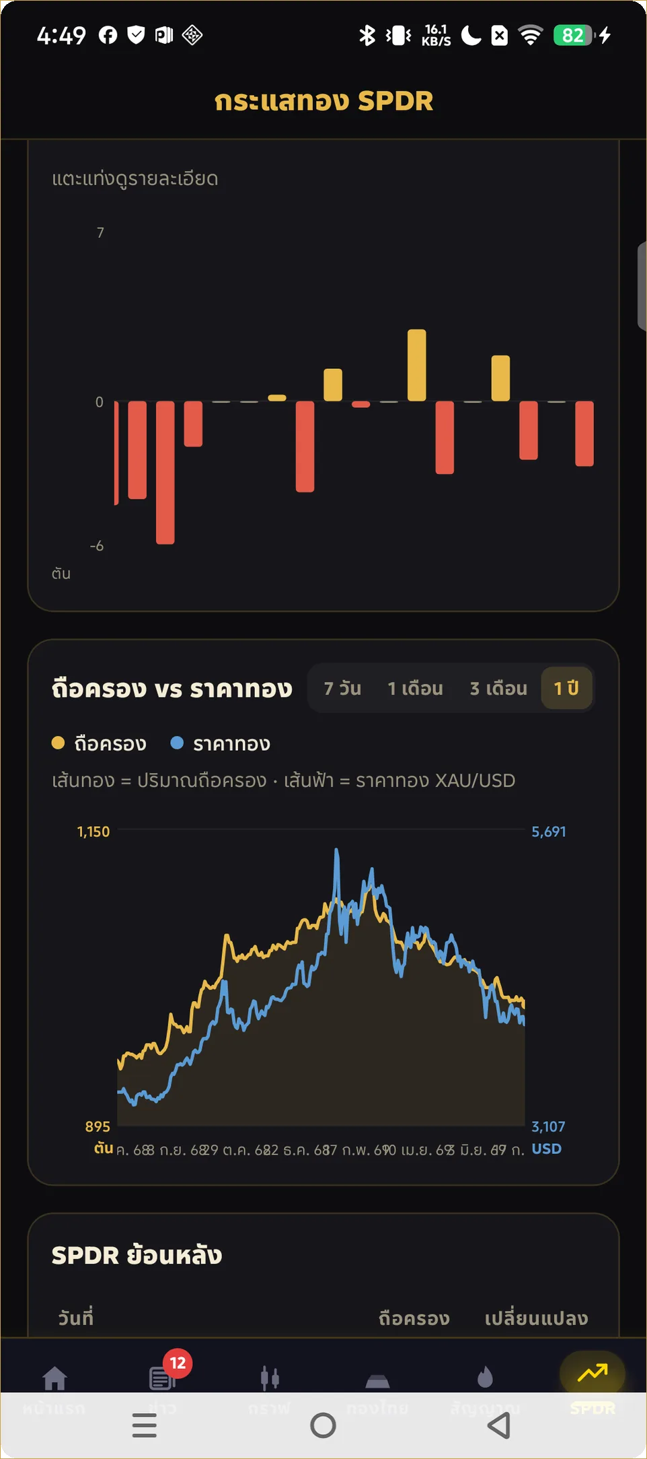Open the Thai gold bar icon
The height and width of the screenshot is (1459, 647).
click(377, 1381)
